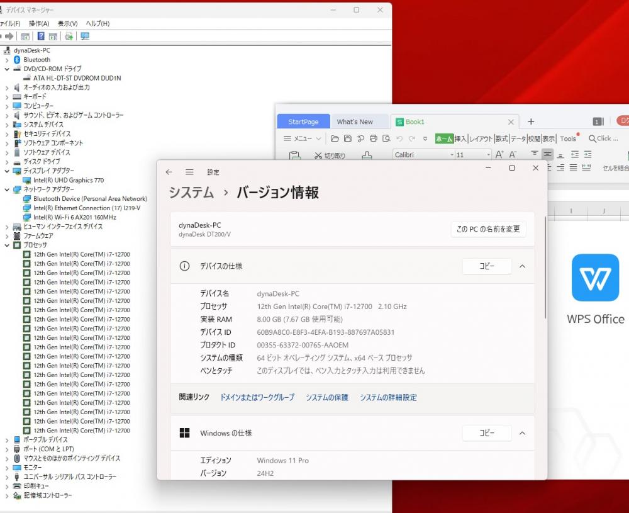Open the font size 11 dropdown
This screenshot has width=629, height=513.
(x=488, y=155)
